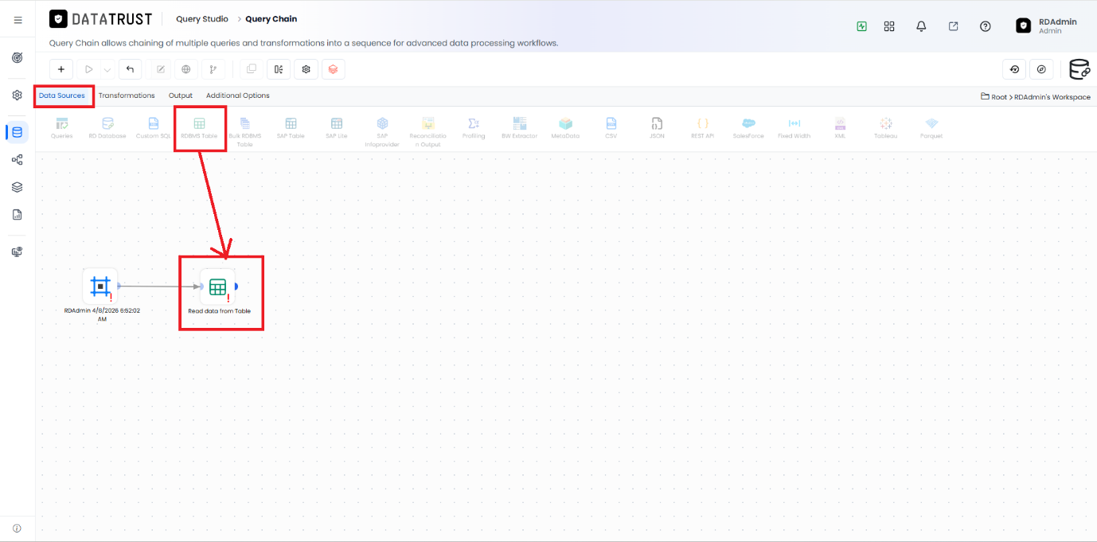Click the monitor sidebar icon

(17, 252)
